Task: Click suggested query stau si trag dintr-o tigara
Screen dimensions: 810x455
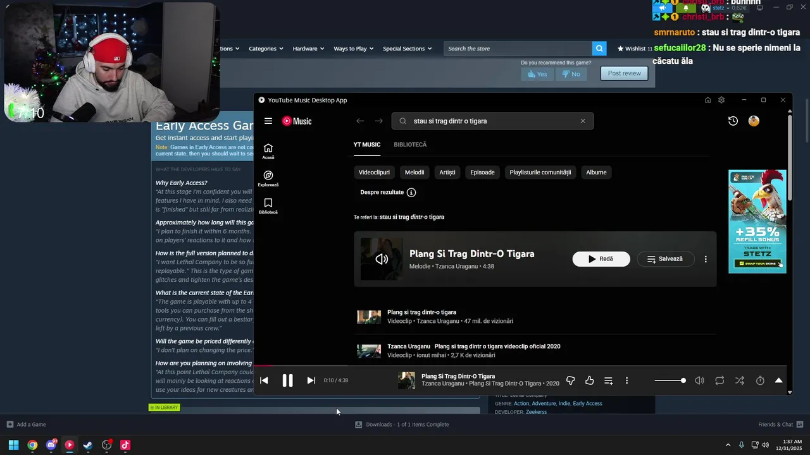Action: click(412, 217)
